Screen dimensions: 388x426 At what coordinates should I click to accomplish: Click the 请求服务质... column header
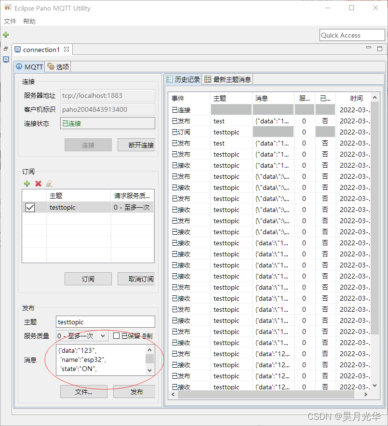pos(133,196)
